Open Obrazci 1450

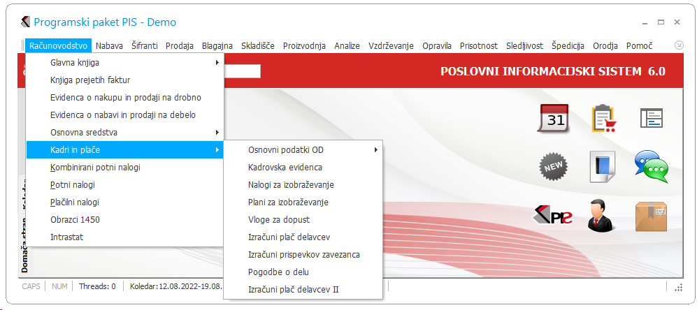[x=124, y=219]
